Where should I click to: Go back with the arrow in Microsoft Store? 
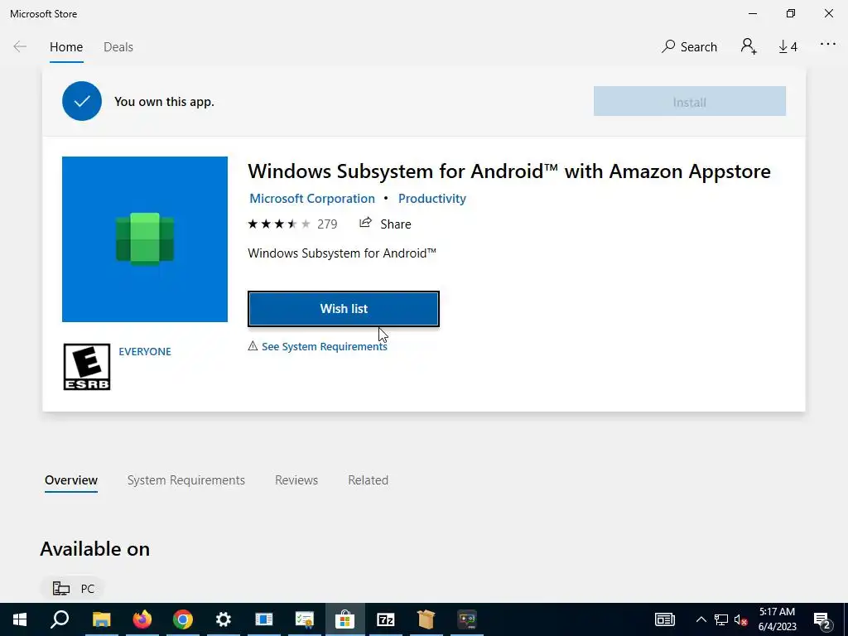point(20,46)
